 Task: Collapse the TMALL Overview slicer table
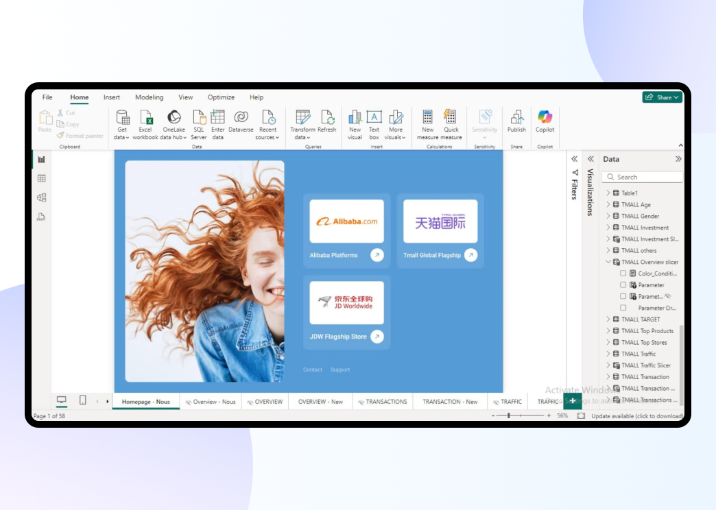(608, 262)
